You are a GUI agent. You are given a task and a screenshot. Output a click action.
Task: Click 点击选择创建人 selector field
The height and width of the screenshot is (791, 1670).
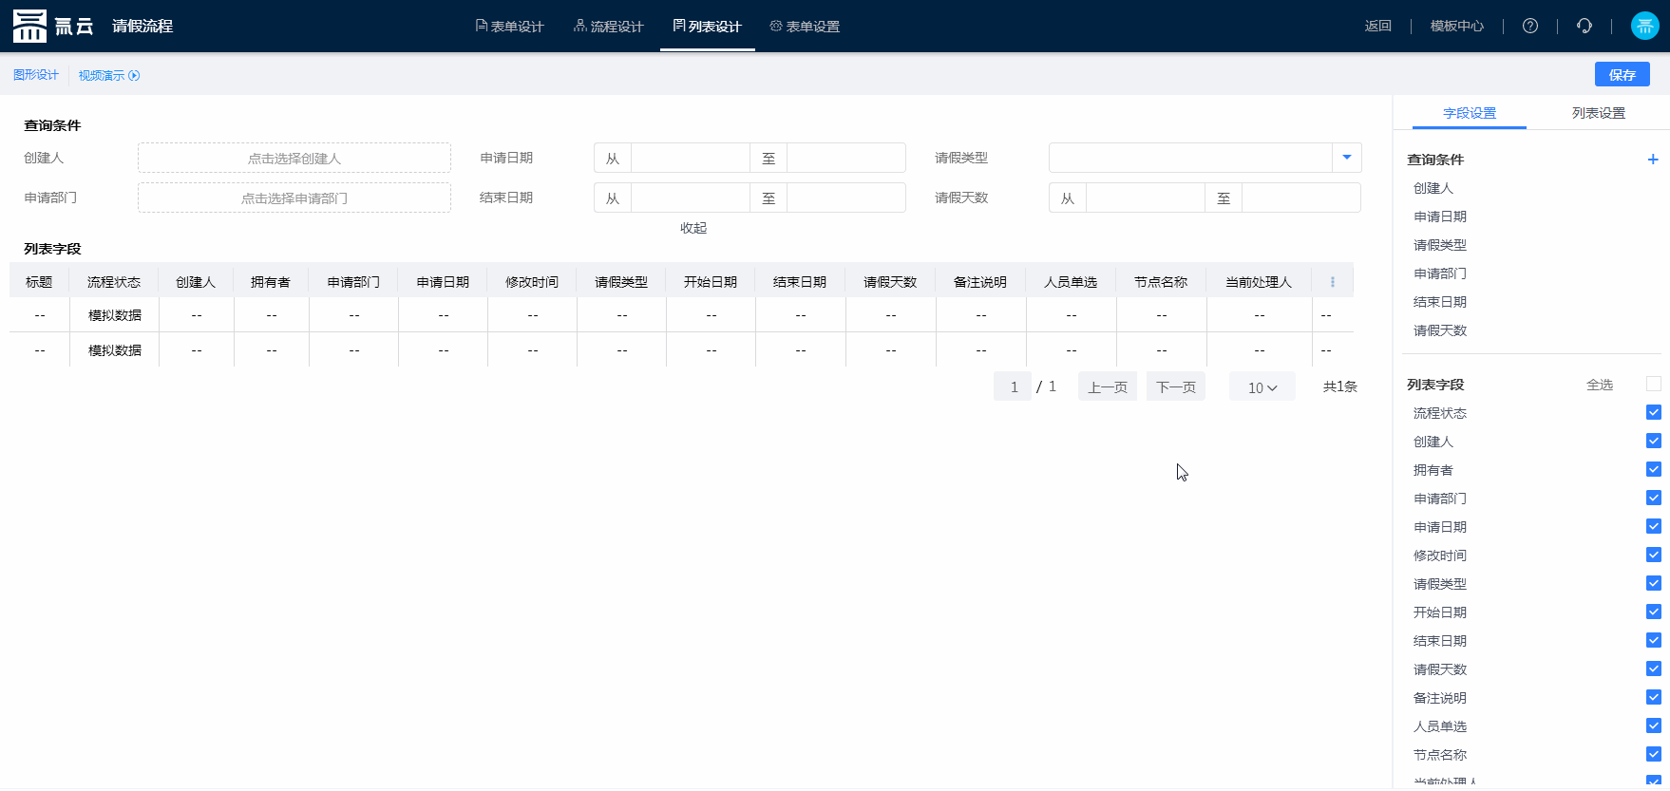(294, 158)
